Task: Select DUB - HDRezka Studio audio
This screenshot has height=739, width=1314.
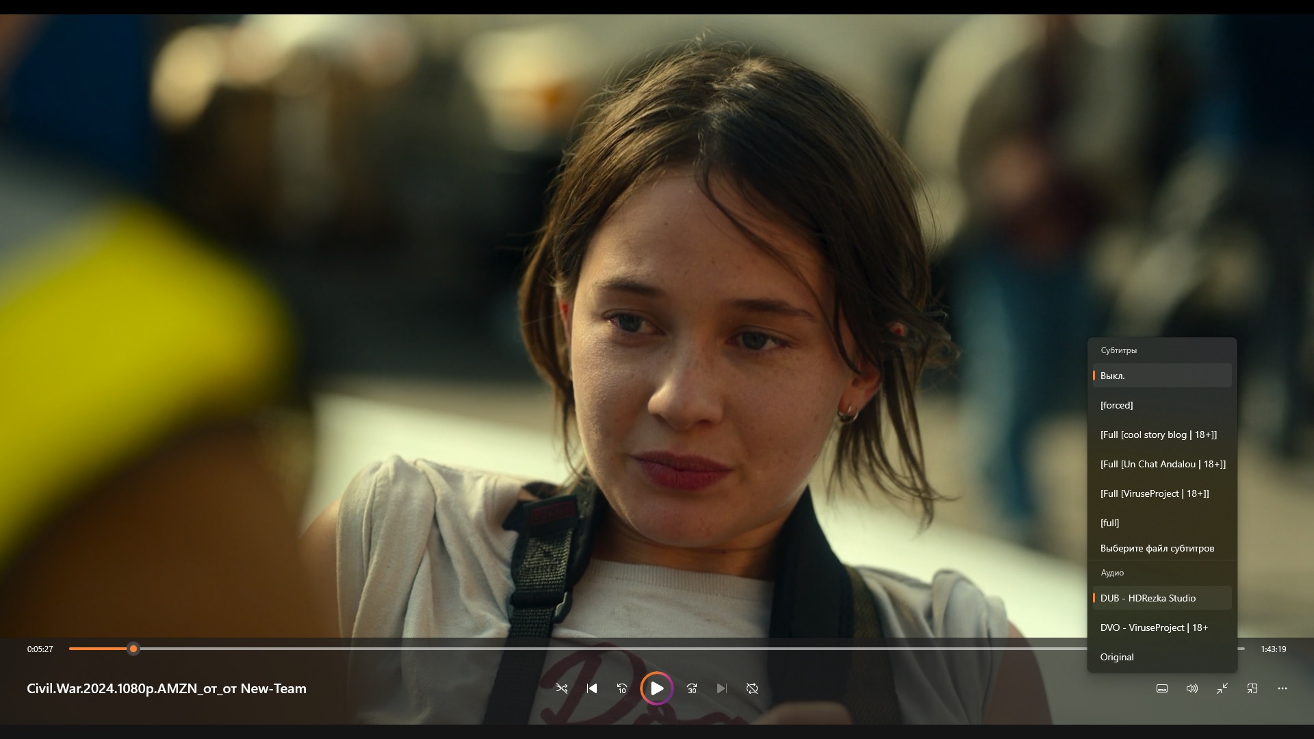Action: click(x=1162, y=598)
